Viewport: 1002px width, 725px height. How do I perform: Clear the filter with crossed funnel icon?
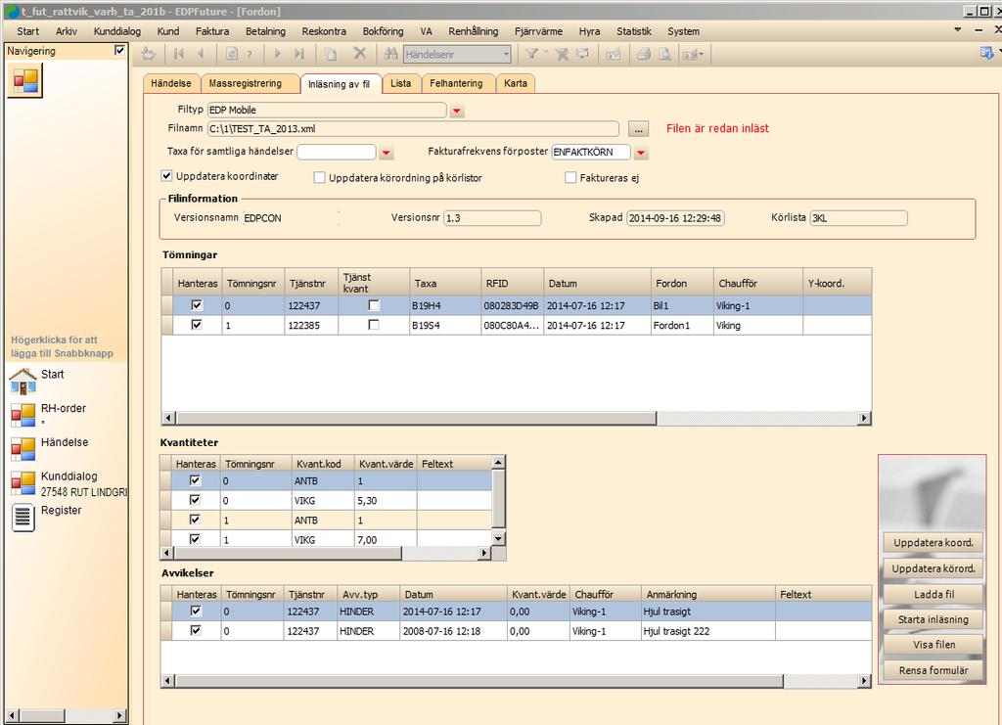(562, 54)
